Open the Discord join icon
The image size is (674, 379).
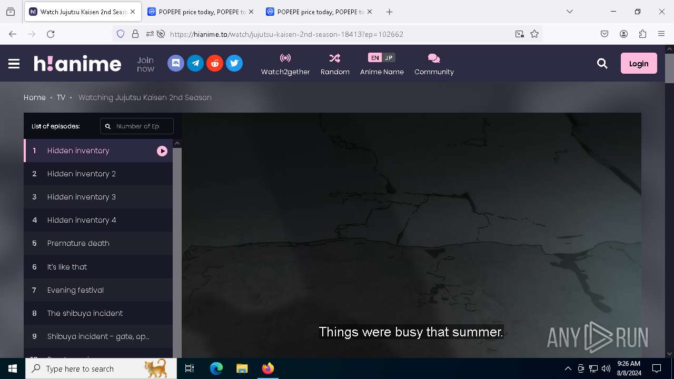(x=176, y=63)
